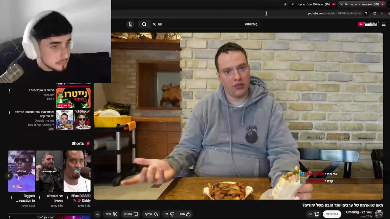Open the tab audio playing indicator icon
390x219 pixels.
346,4
